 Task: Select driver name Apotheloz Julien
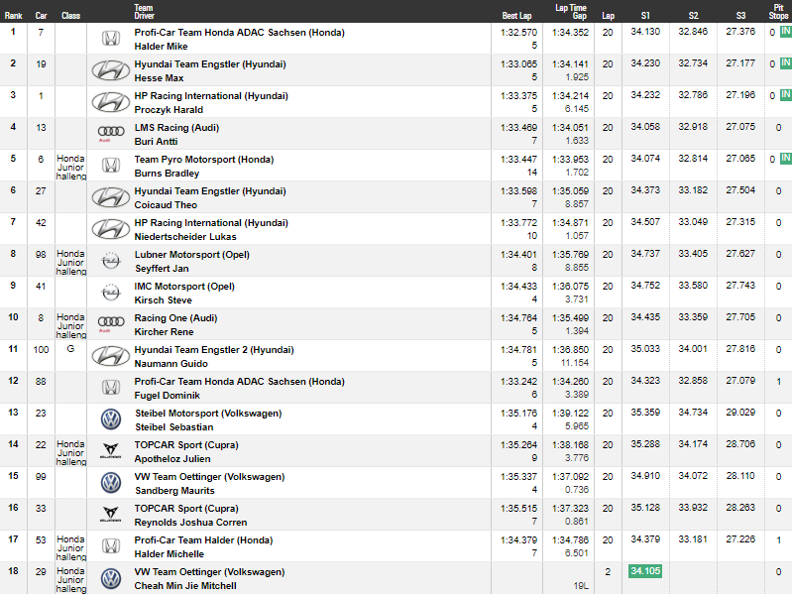(172, 459)
